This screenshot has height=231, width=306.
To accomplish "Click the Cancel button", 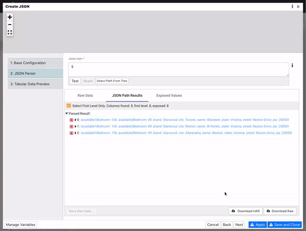I will [213, 224].
